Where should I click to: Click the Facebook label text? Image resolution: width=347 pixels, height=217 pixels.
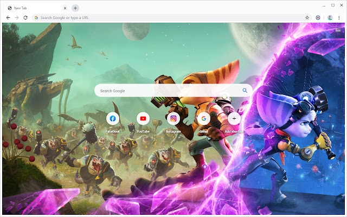113,131
